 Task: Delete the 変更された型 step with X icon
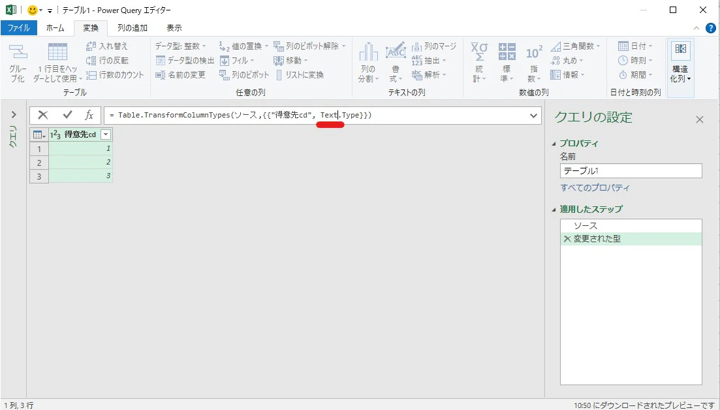pyautogui.click(x=567, y=239)
